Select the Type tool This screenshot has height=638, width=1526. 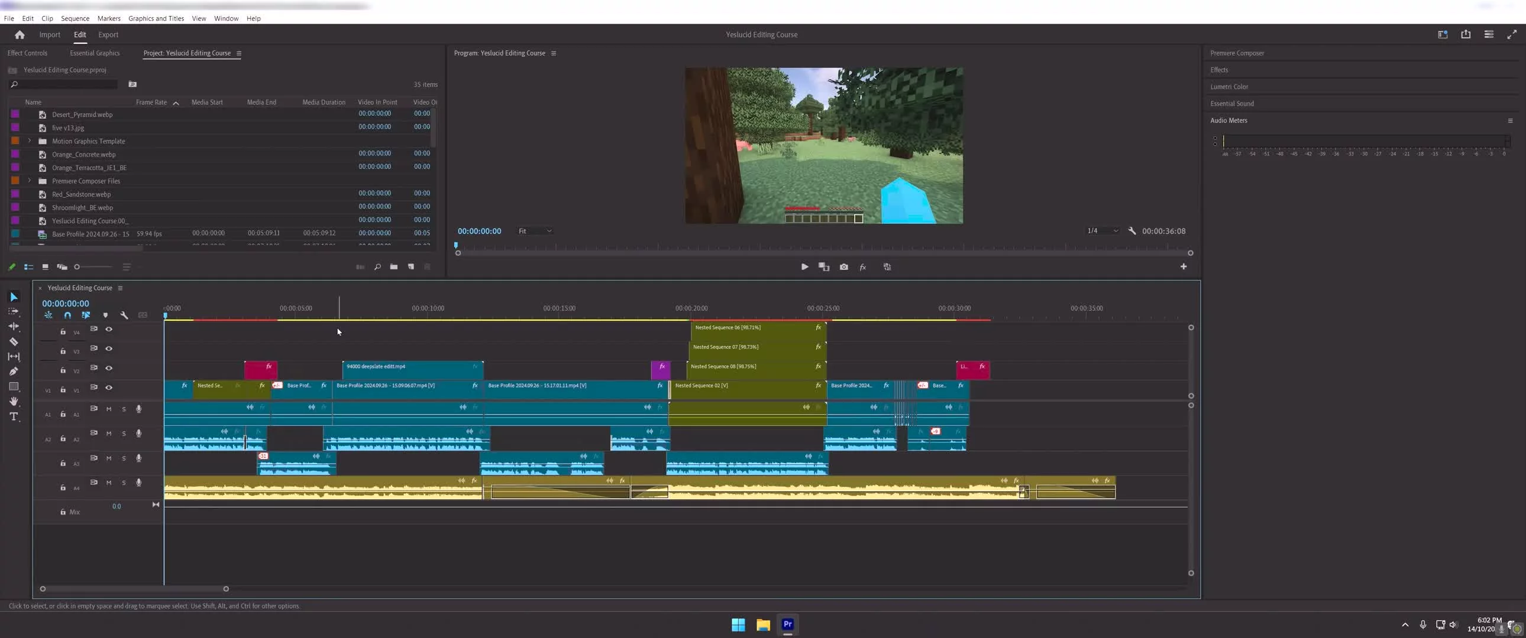(14, 416)
